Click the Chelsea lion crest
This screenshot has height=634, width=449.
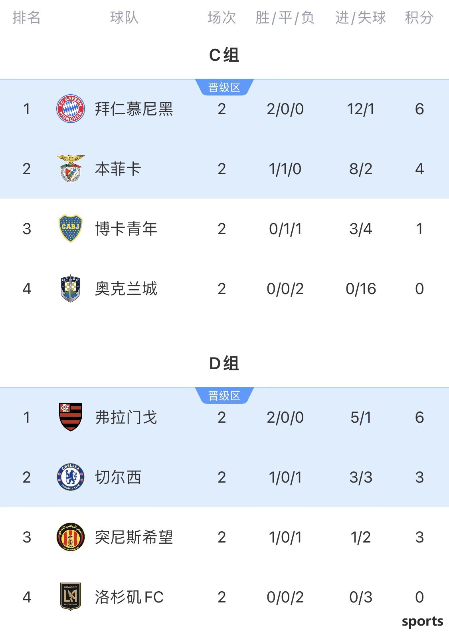coord(71,477)
